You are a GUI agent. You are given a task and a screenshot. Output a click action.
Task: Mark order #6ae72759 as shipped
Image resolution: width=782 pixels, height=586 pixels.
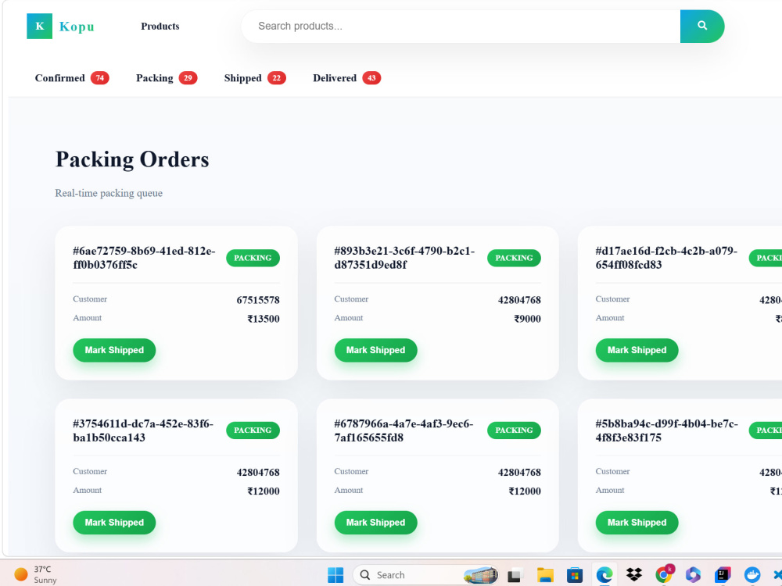pyautogui.click(x=114, y=350)
